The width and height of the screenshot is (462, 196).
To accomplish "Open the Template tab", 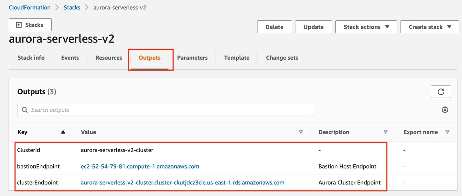I will pos(236,57).
